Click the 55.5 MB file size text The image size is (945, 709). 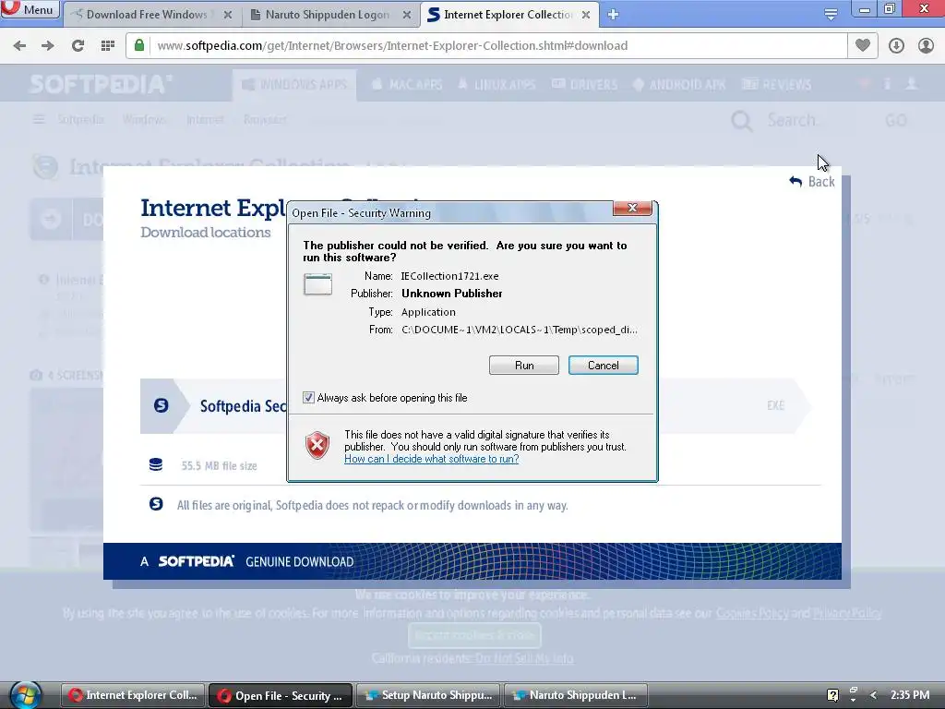pos(220,466)
